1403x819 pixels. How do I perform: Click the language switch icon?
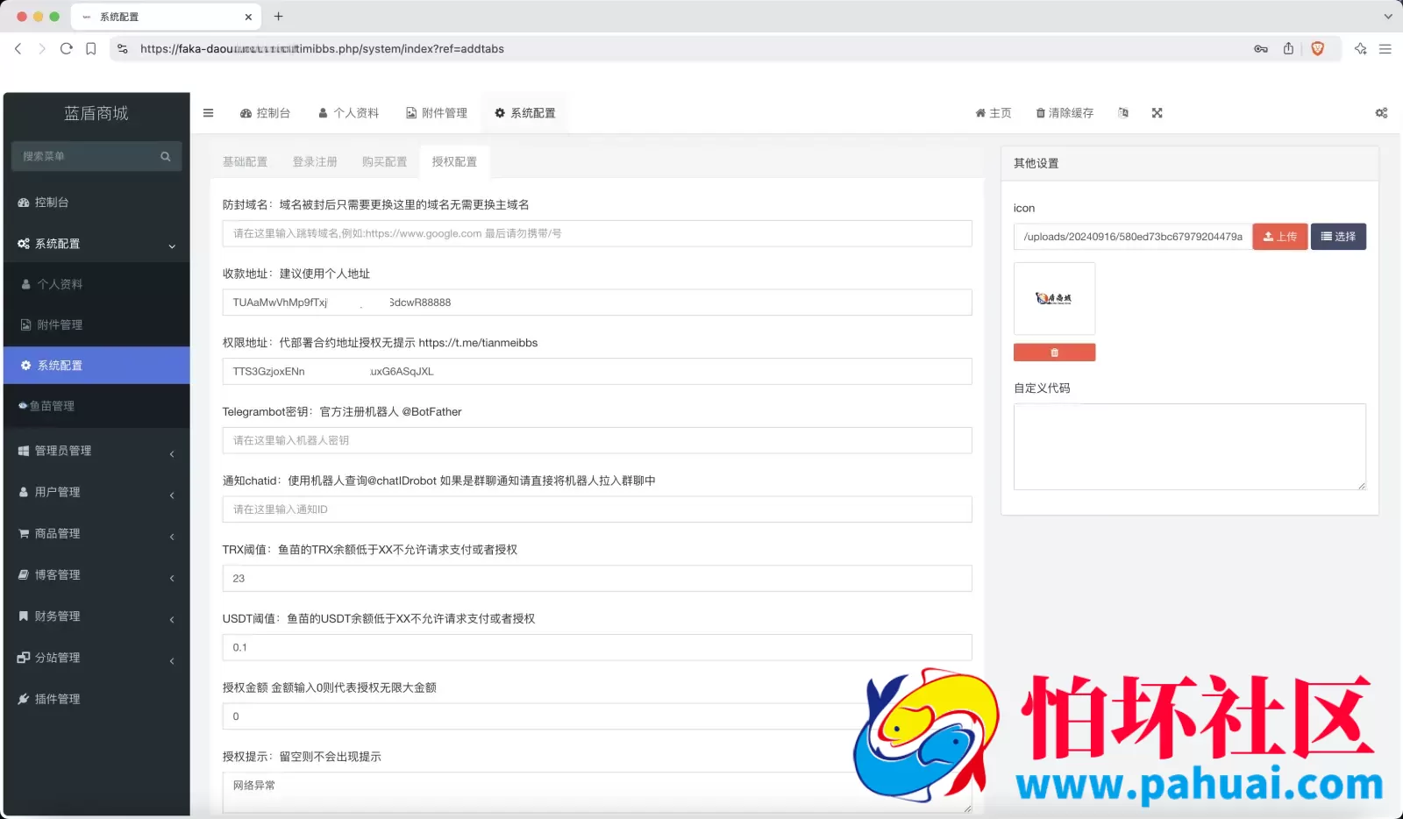(x=1123, y=113)
